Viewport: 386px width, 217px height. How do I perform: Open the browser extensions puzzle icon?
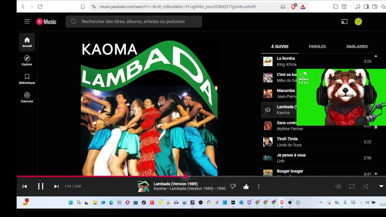click(335, 7)
